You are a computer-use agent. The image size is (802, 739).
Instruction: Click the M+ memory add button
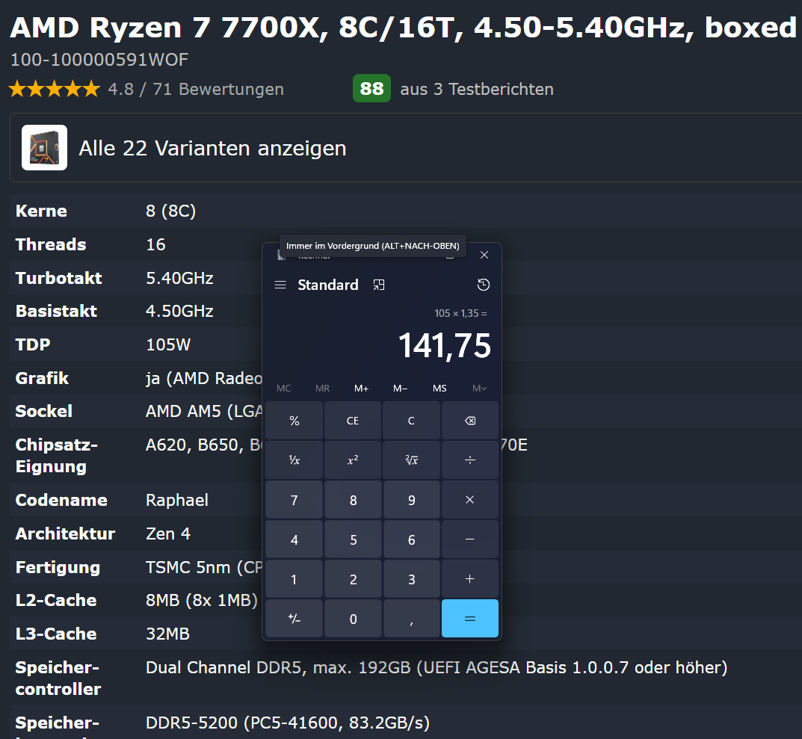point(362,388)
